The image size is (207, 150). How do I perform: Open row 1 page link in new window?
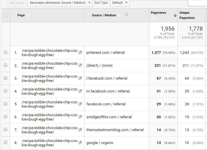pos(80,53)
